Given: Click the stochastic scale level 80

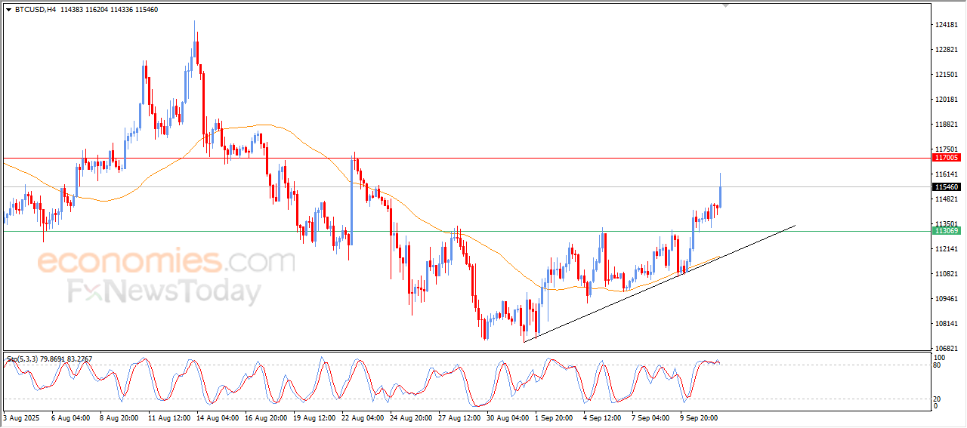Looking at the screenshot, I should tap(938, 365).
